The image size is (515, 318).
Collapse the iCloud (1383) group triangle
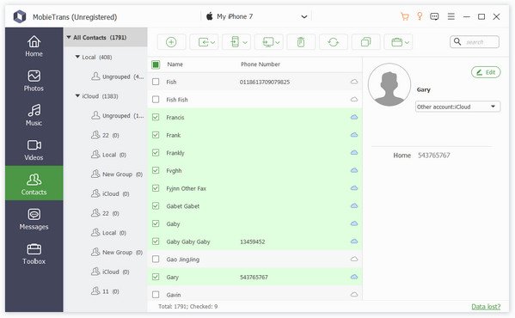[77, 95]
